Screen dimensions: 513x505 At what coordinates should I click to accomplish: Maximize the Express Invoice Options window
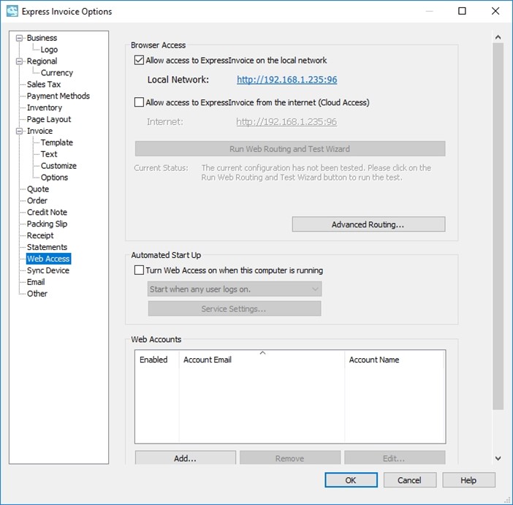462,11
